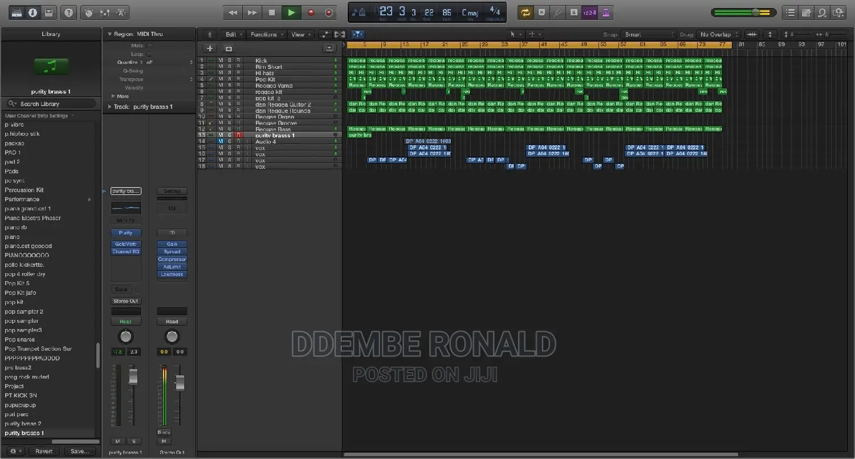
Task: Open Quick Help question mark icon
Action: 68,12
